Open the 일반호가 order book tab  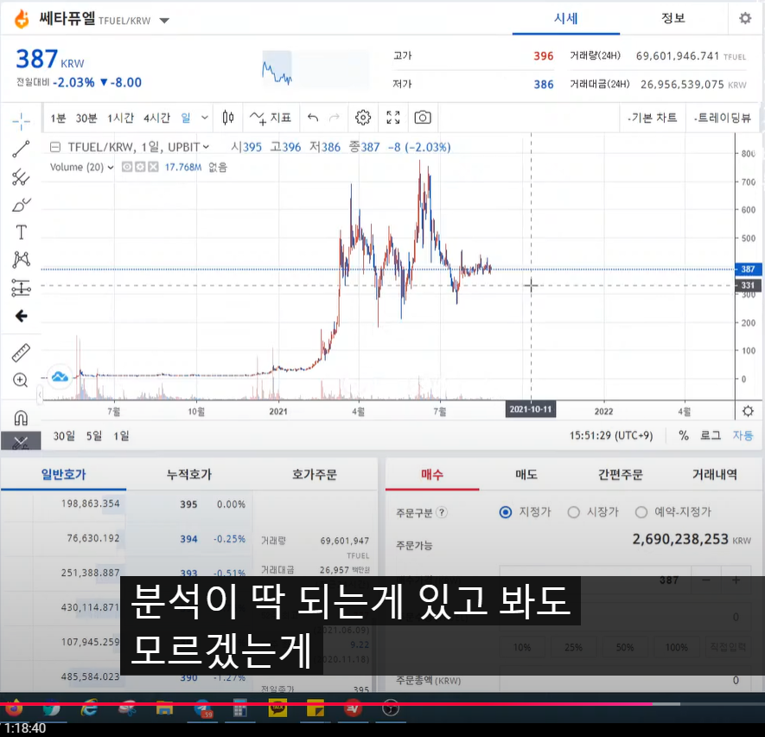tap(63, 474)
